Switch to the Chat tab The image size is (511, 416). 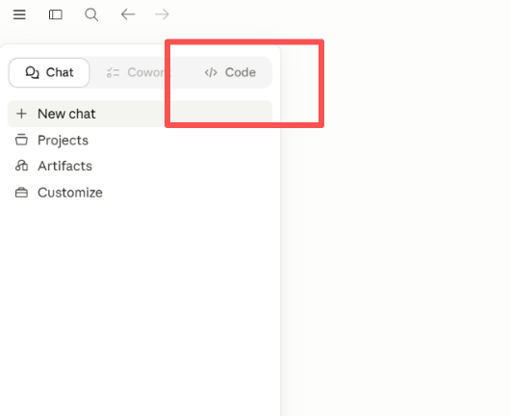click(x=49, y=72)
